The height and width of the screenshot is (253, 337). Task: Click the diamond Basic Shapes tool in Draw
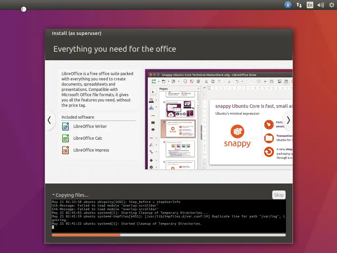coord(151,160)
